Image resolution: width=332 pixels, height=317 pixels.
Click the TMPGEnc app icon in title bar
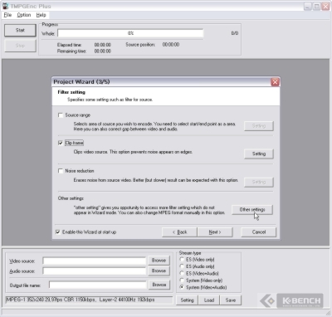5,6
